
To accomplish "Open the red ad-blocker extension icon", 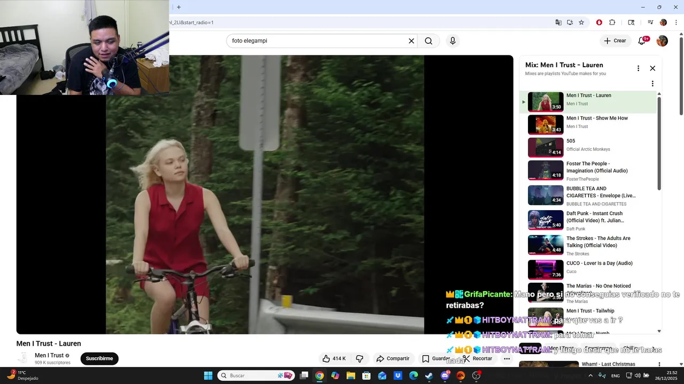I will pyautogui.click(x=599, y=22).
